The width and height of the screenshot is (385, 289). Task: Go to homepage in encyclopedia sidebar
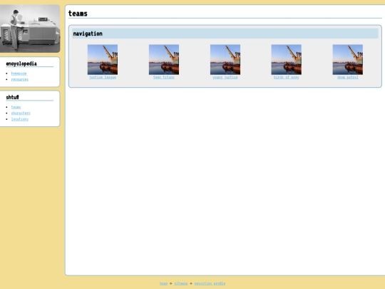pyautogui.click(x=19, y=73)
